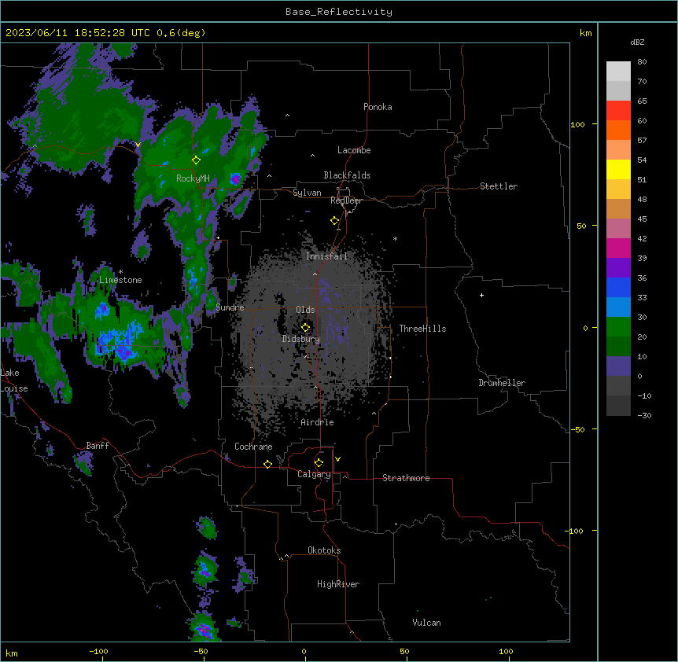Screen dimensions: 678x662
Task: Pick the bright green 30 dBZ legend swatch
Action: (x=618, y=327)
